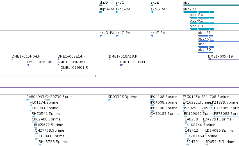The image size is (239, 146).
Task: Open the pico gene label
Action: click(x=186, y=3)
